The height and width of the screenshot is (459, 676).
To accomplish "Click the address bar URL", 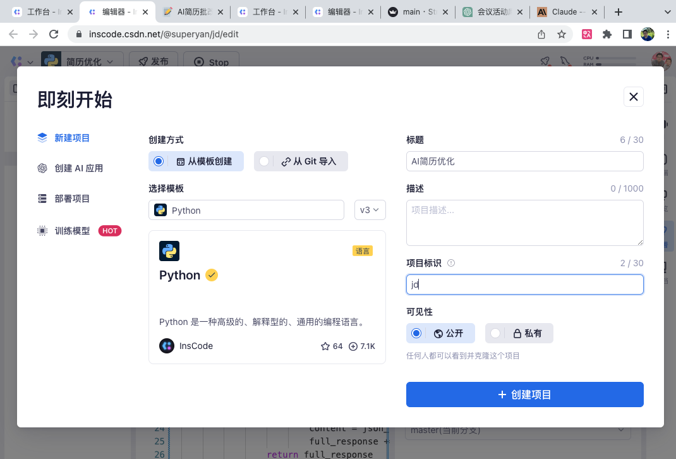I will 164,34.
